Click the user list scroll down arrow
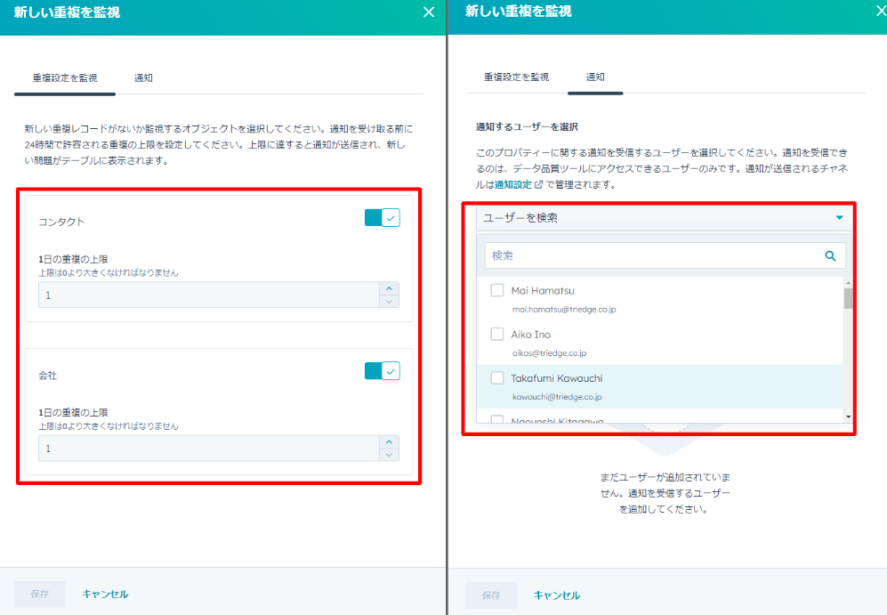887x615 pixels. [x=848, y=417]
